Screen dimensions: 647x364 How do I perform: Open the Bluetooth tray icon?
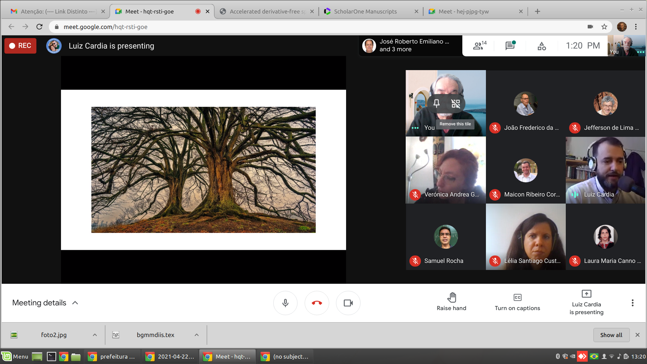click(557, 356)
